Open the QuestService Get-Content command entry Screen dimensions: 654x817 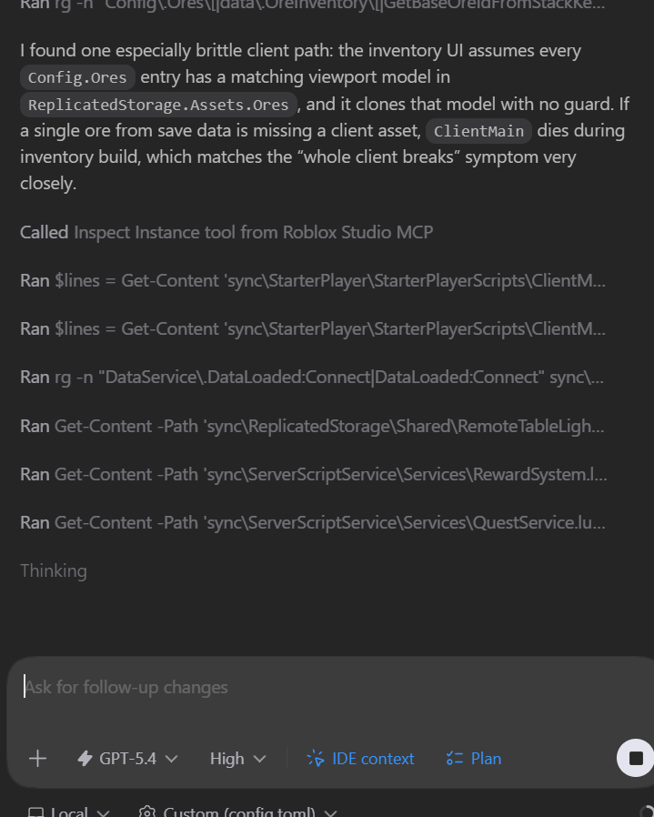tap(312, 521)
